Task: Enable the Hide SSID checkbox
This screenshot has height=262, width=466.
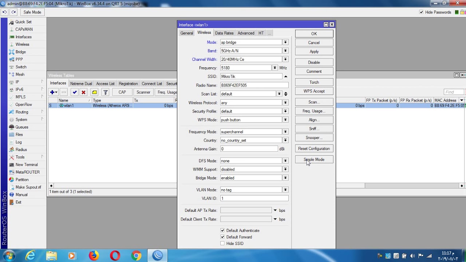Action: (x=222, y=243)
